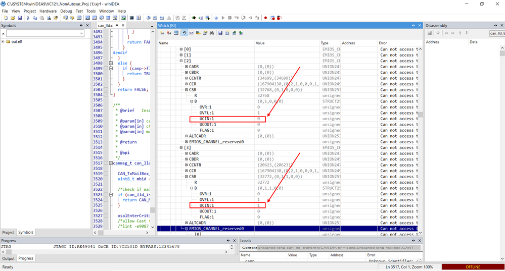Open the Debug menu
The height and width of the screenshot is (271, 505).
click(66, 11)
